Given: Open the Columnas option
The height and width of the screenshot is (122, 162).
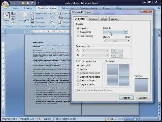Looking at the screenshot, I should tap(39, 22).
